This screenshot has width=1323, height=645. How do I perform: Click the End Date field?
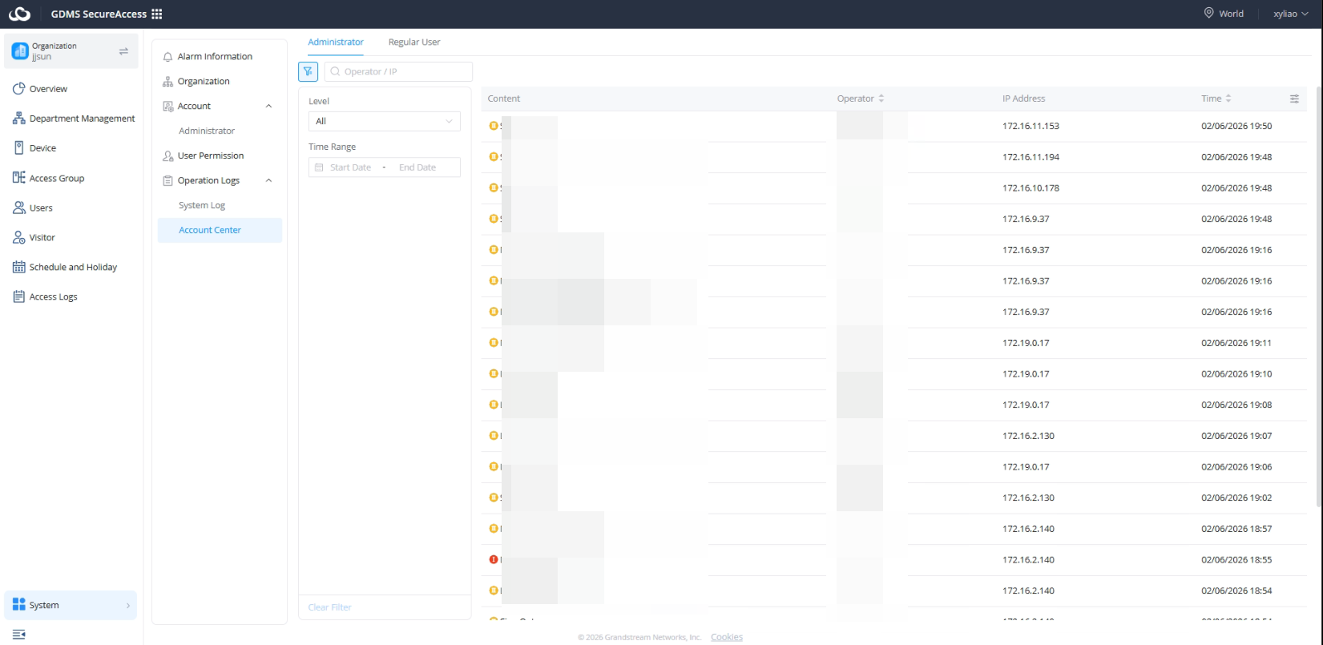click(x=417, y=167)
